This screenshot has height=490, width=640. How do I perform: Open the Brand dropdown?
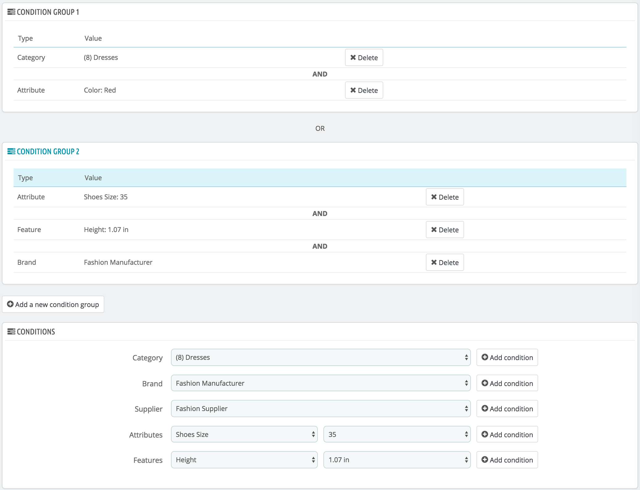click(x=321, y=384)
